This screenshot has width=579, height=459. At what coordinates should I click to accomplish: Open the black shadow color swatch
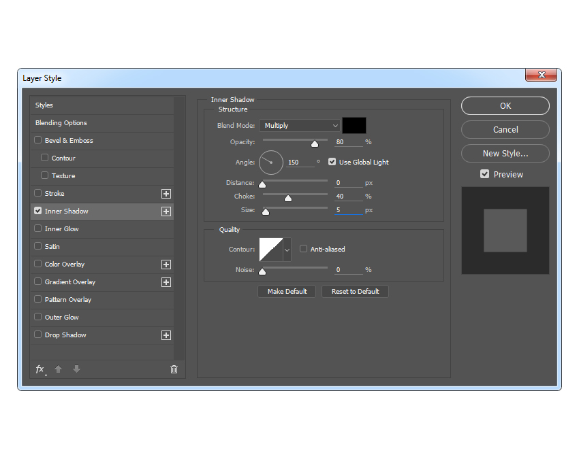coord(354,126)
